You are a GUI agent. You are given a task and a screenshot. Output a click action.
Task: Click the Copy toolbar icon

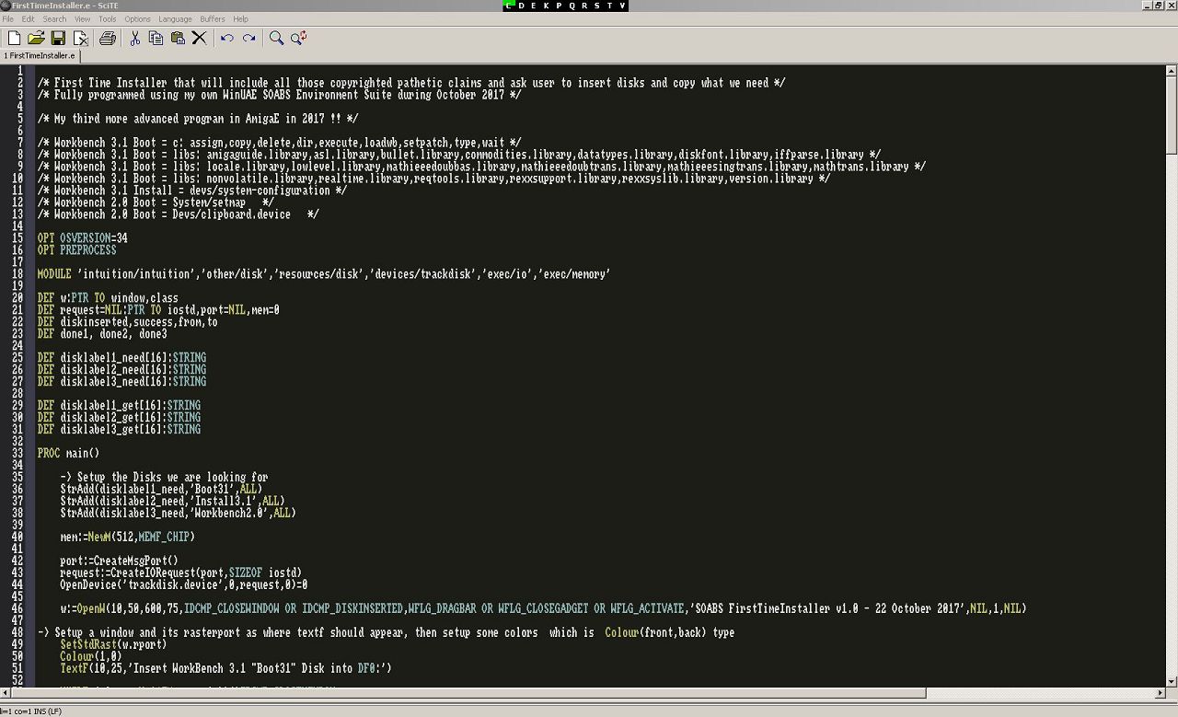click(156, 38)
